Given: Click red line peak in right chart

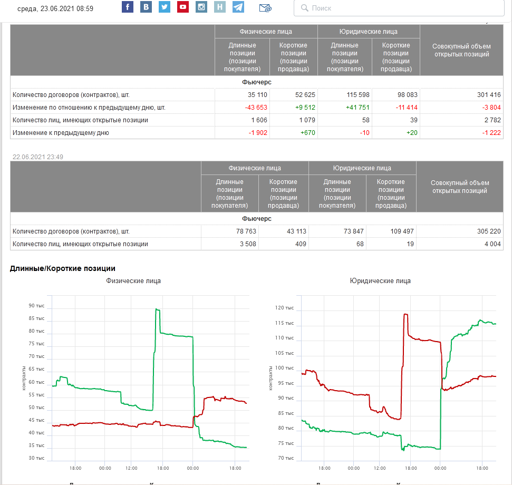Looking at the screenshot, I should coord(405,315).
